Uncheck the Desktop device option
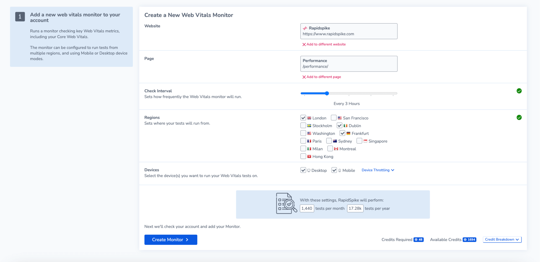 (x=303, y=170)
